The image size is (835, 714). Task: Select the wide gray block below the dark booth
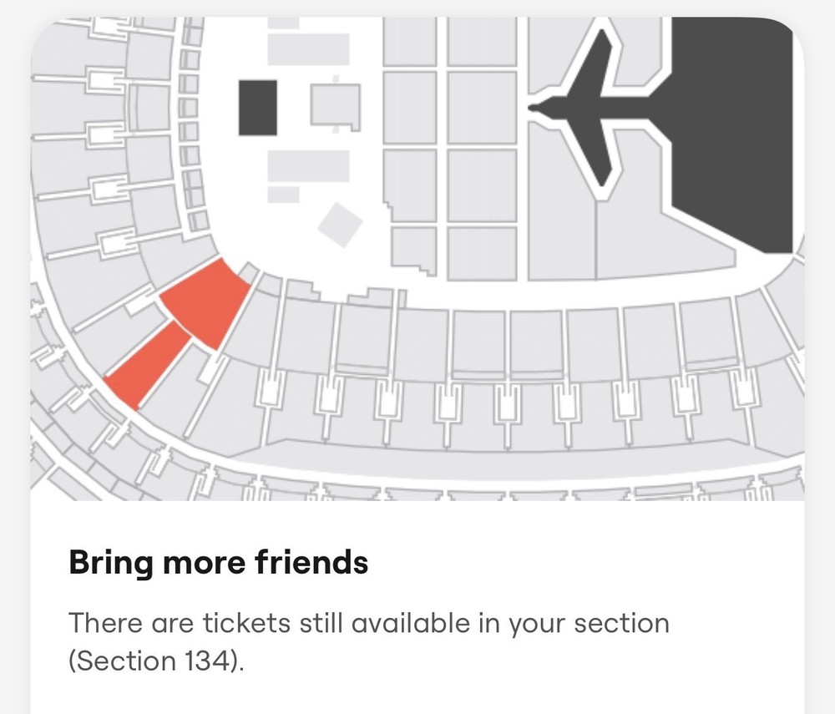click(307, 165)
